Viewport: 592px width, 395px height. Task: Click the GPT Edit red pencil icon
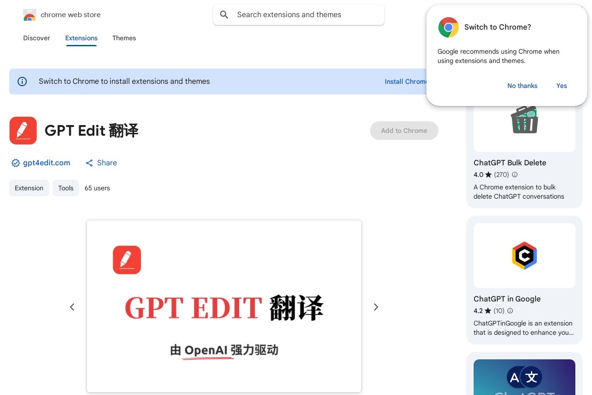click(x=23, y=131)
